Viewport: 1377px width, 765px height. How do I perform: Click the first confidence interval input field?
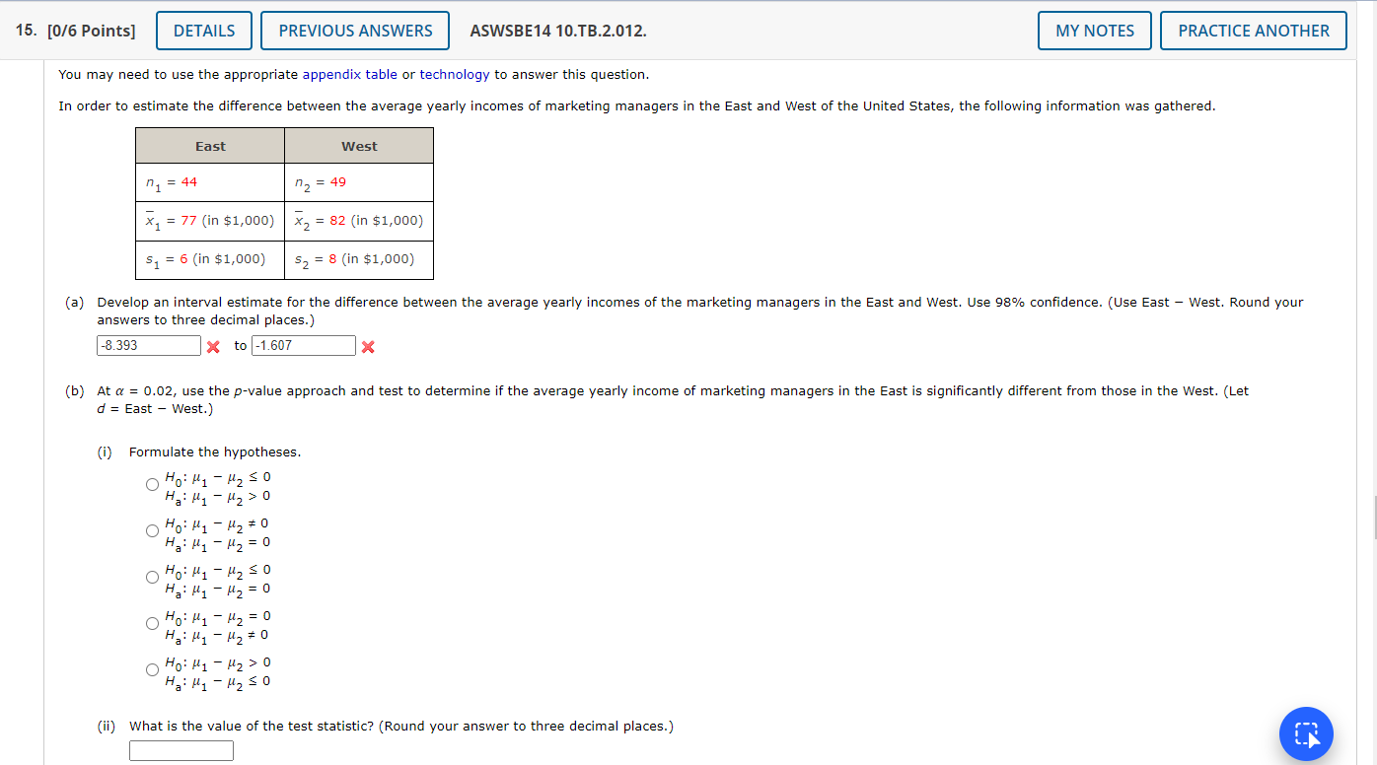tap(148, 345)
